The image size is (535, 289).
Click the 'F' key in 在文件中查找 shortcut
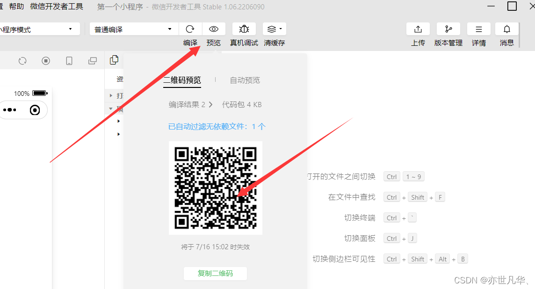440,197
